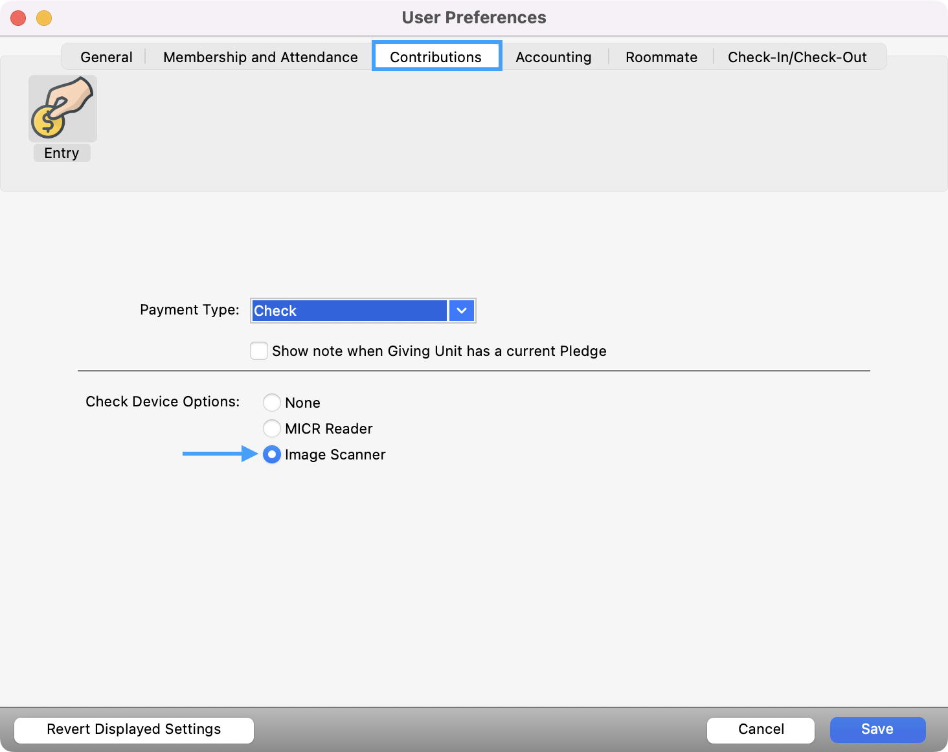Click Revert Displayed Settings

(133, 729)
